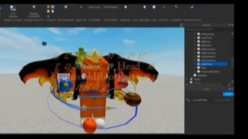Expand the UpperTorso tree node

coord(195,64)
